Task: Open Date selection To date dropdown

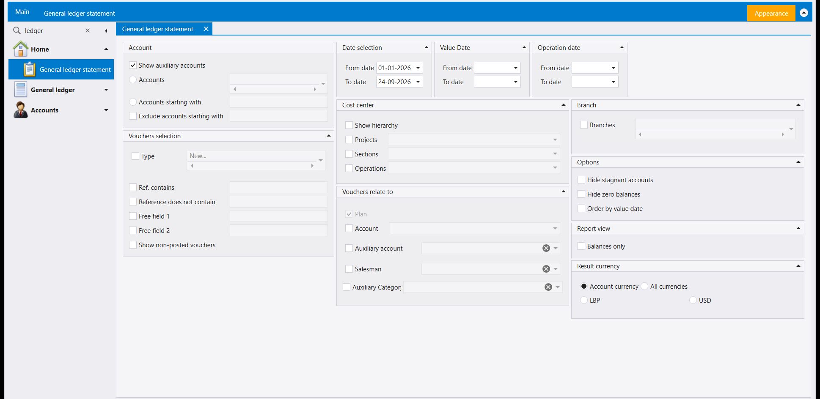Action: [x=418, y=82]
